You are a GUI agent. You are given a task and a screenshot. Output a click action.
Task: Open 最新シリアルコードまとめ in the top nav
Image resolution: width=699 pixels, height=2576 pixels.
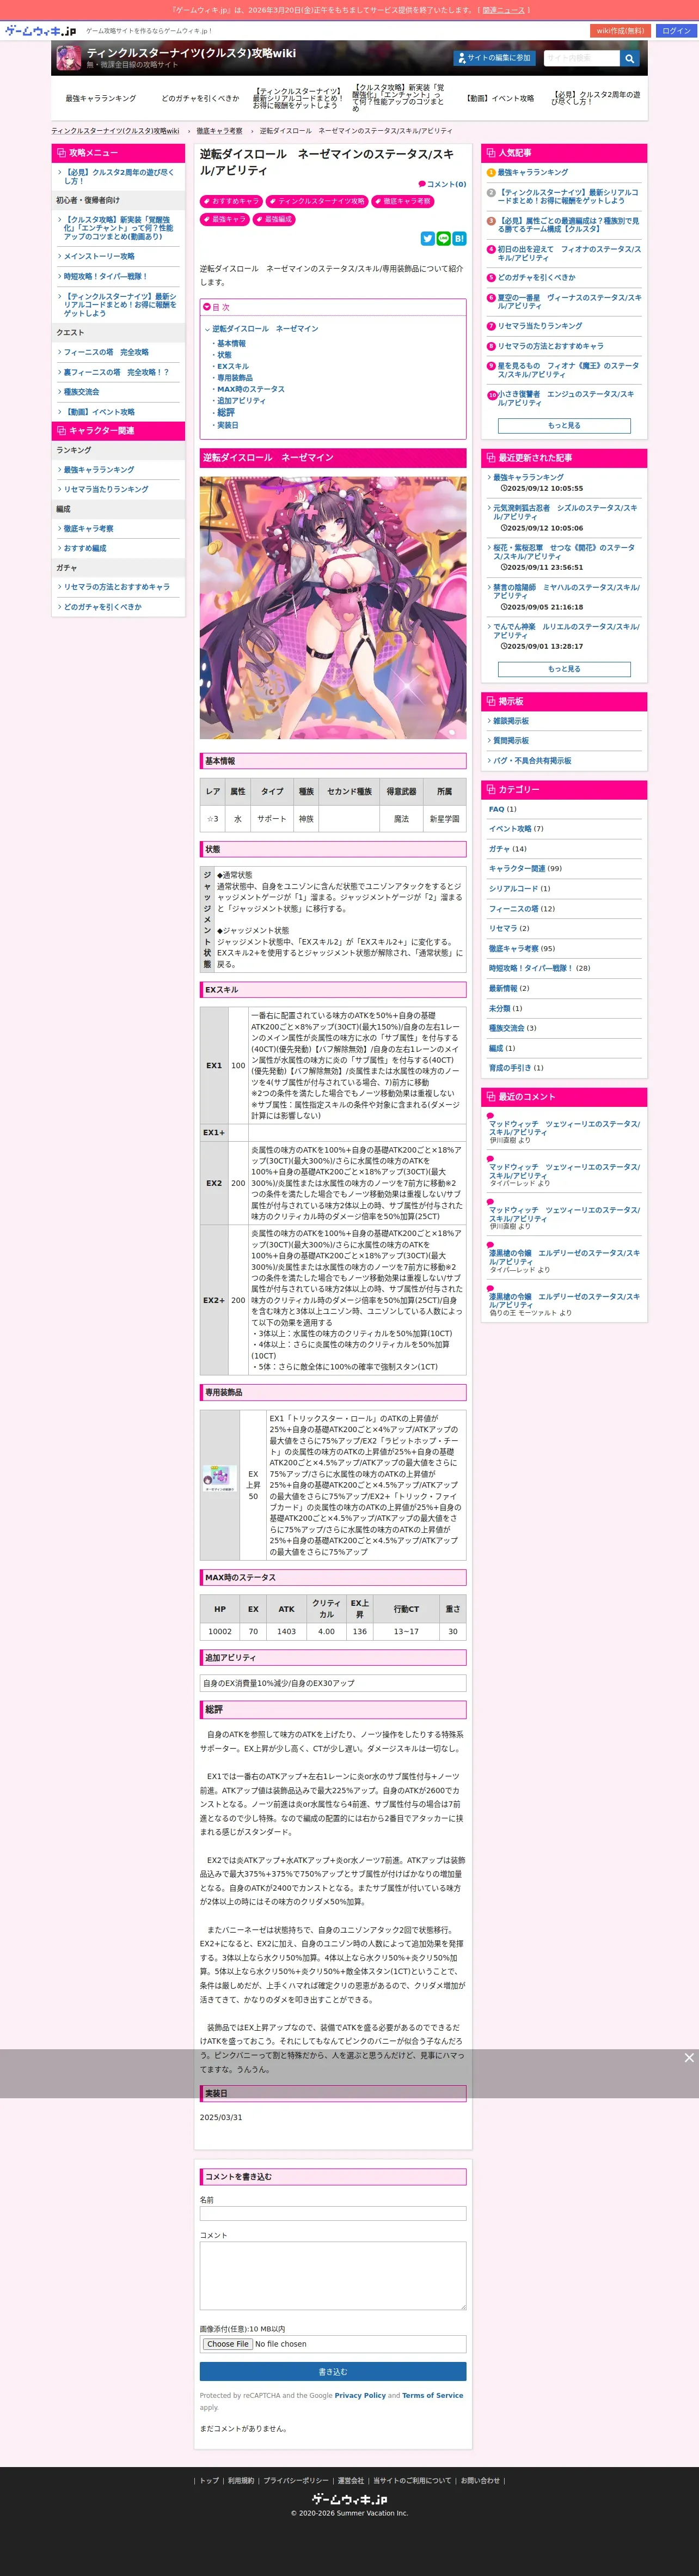point(298,98)
